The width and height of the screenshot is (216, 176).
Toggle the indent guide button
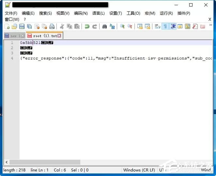173,26
